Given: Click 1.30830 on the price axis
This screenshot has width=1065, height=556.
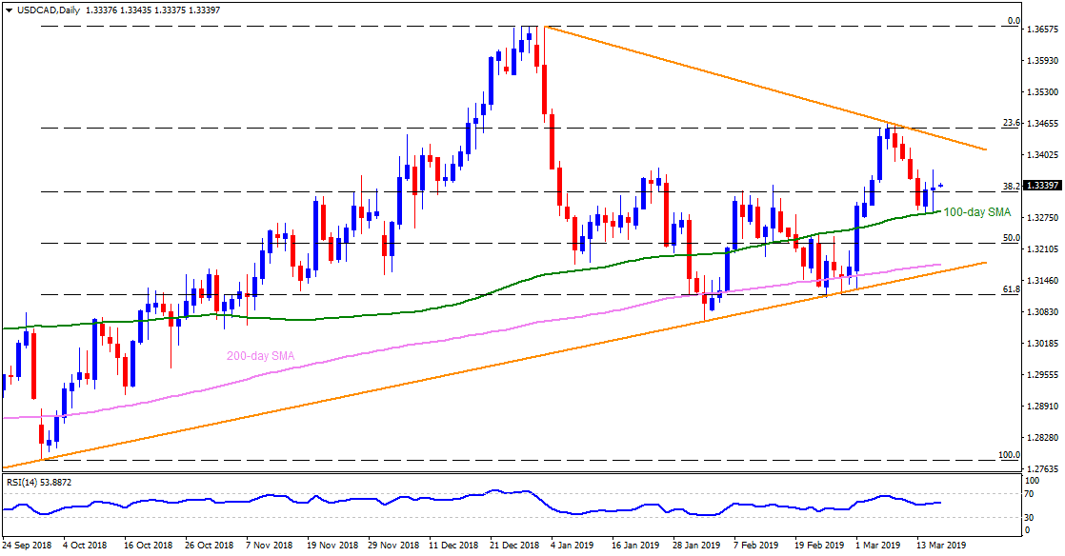Looking at the screenshot, I should [x=1044, y=311].
